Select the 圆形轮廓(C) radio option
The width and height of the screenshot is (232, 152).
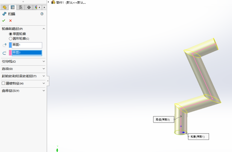(11, 39)
